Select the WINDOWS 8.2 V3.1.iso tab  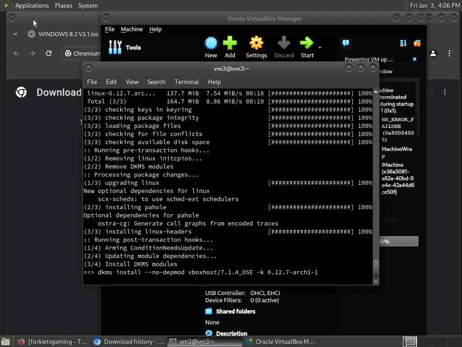pyautogui.click(x=62, y=34)
